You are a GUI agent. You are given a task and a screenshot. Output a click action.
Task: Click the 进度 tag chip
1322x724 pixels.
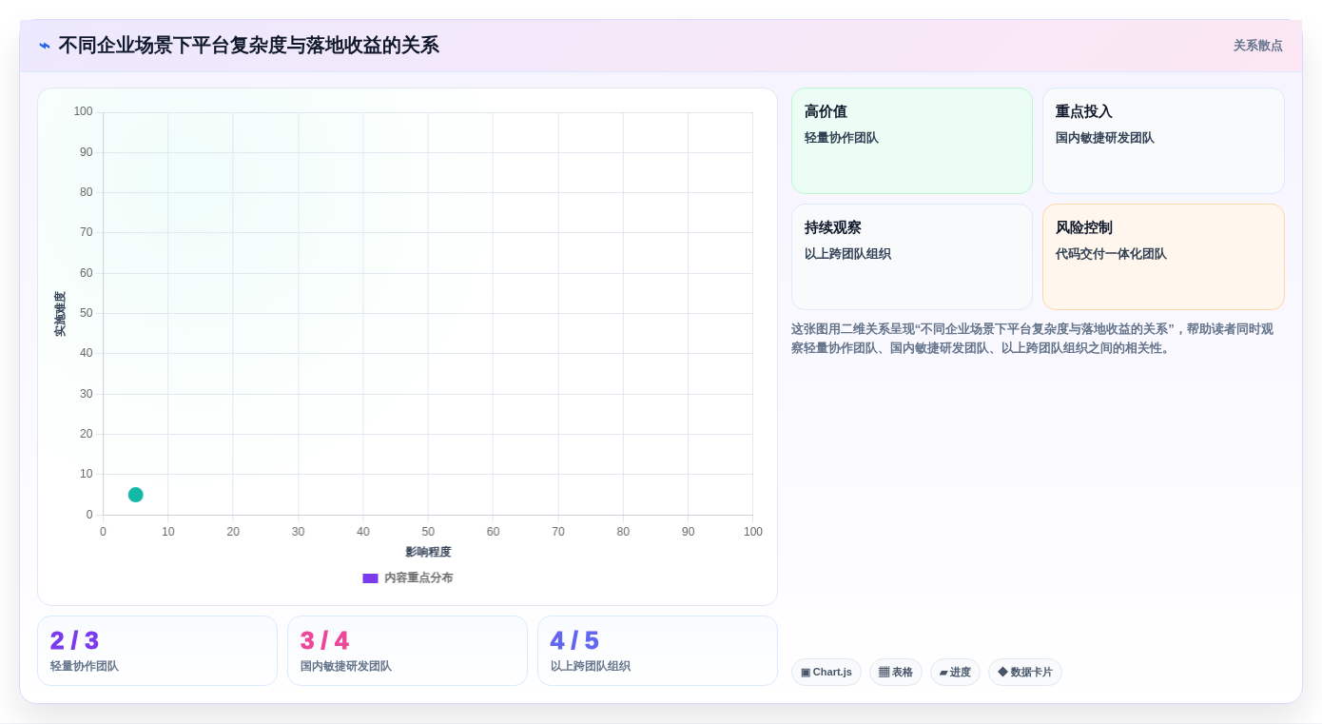(955, 673)
